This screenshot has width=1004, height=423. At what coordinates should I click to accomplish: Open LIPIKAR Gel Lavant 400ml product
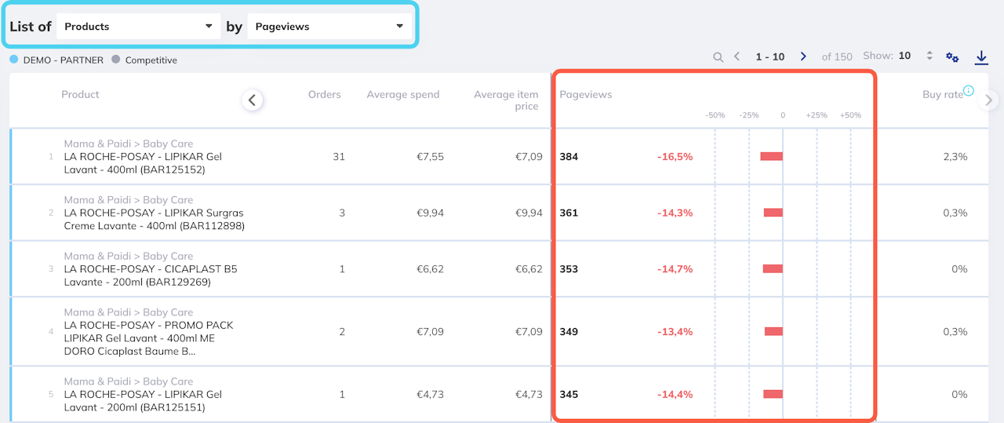(143, 162)
